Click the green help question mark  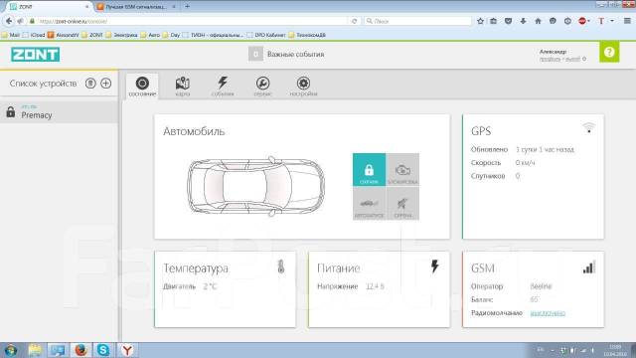(609, 52)
